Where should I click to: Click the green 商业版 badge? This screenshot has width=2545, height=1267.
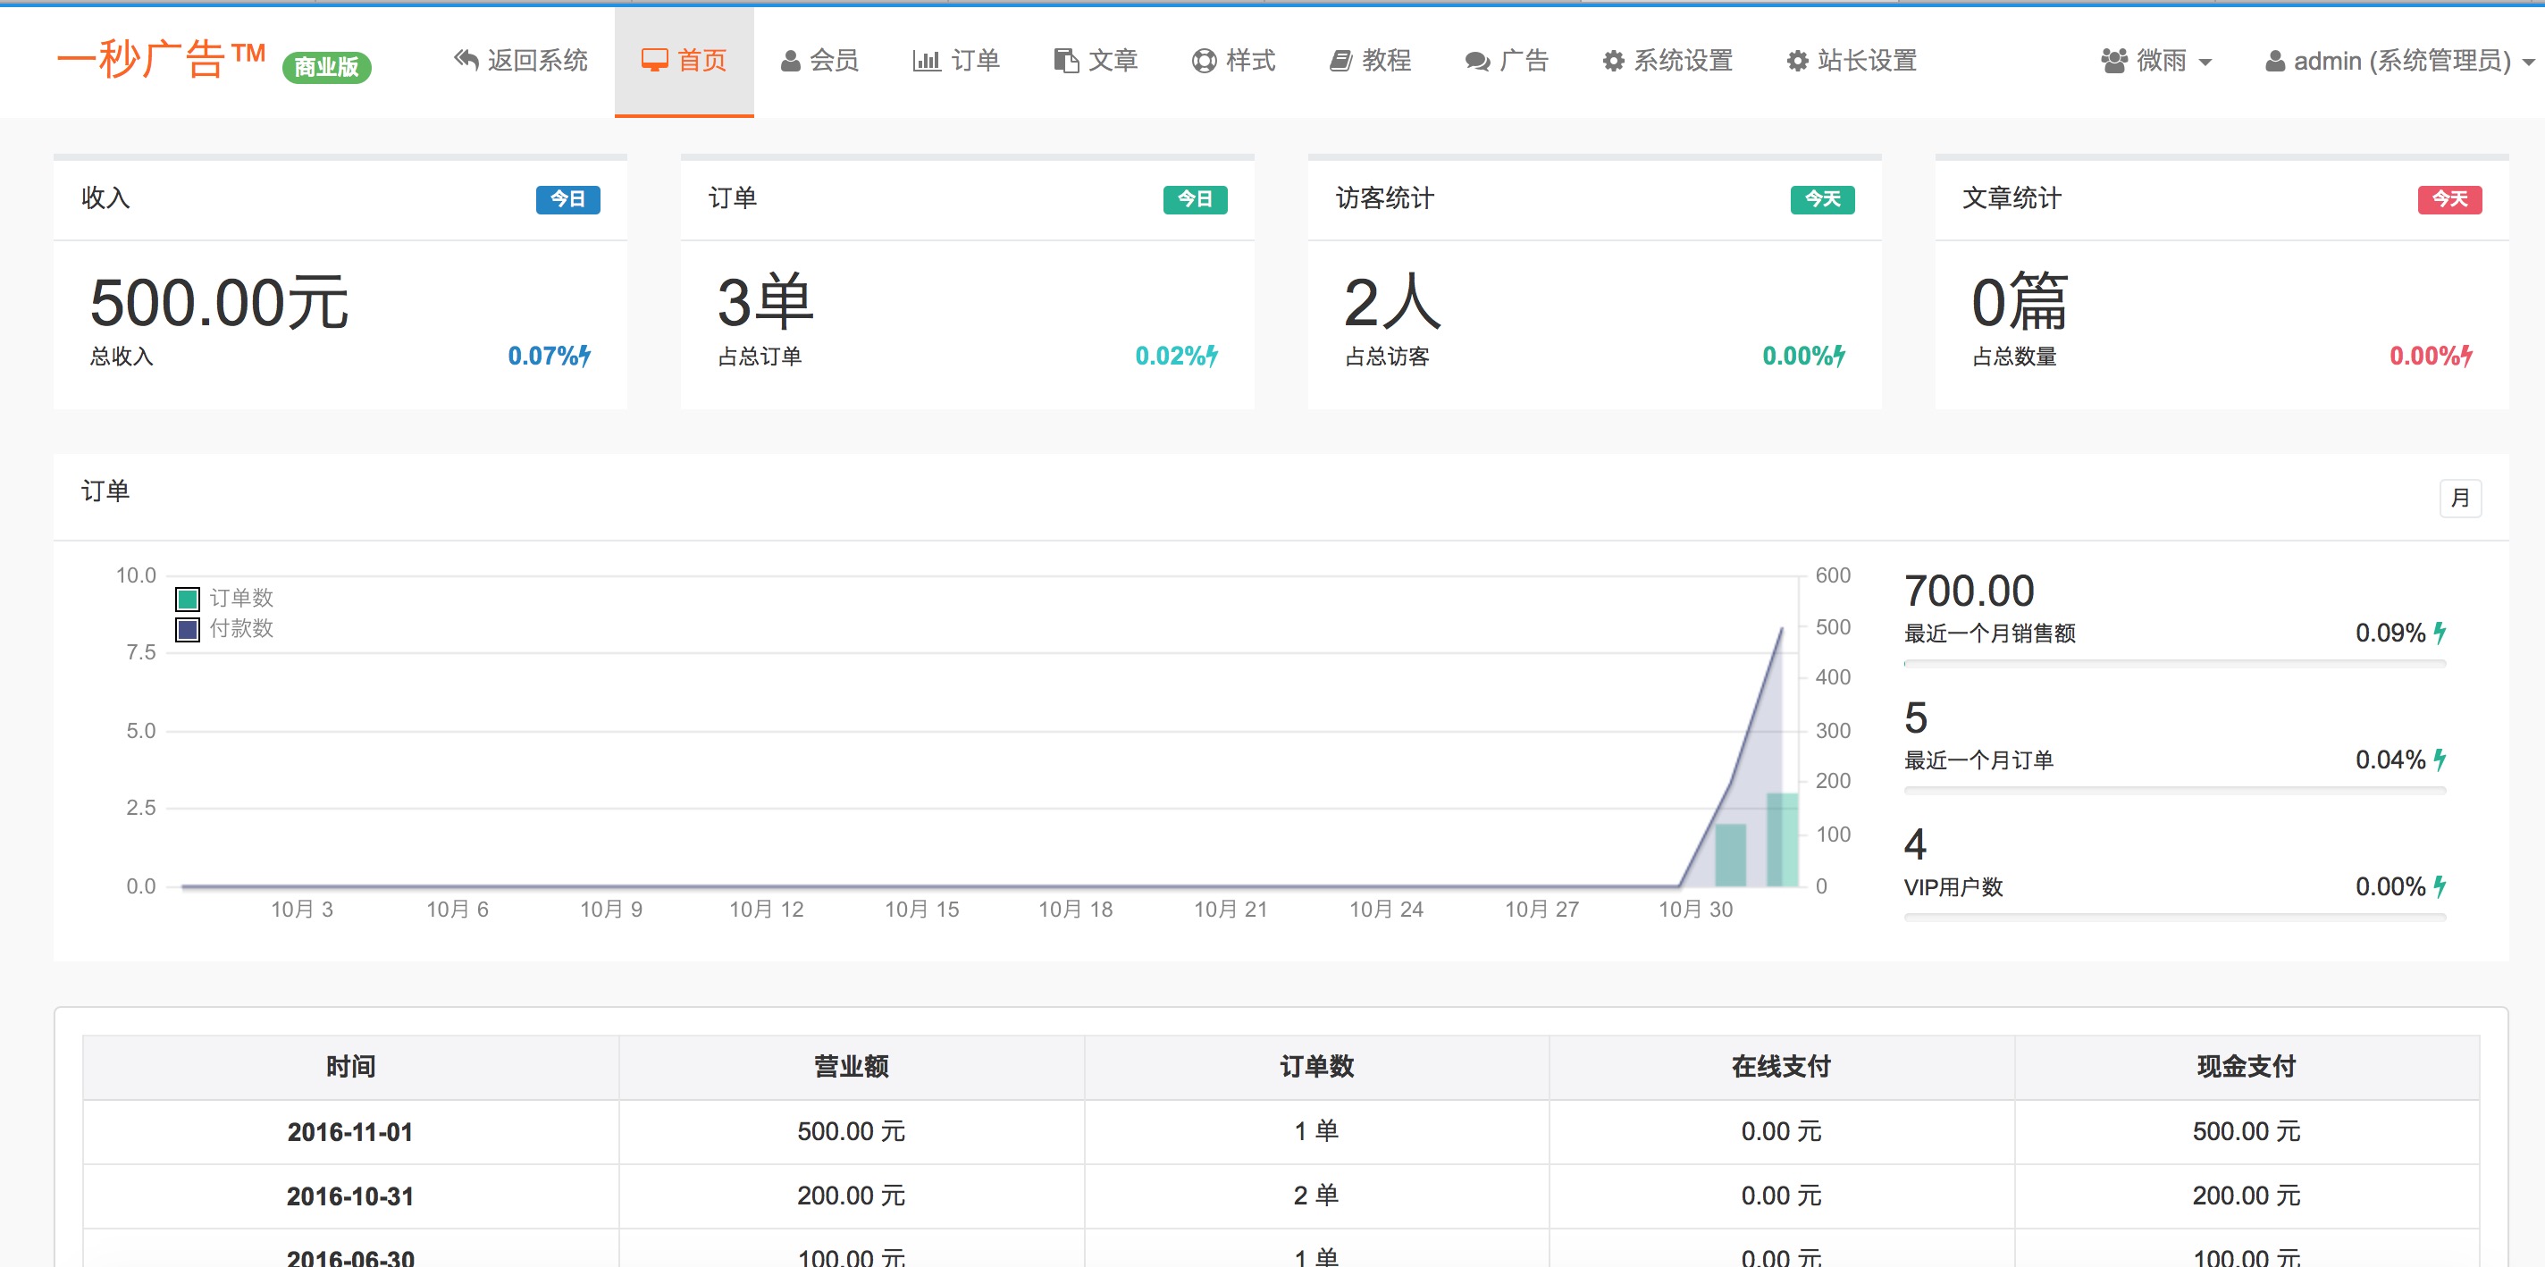(327, 67)
